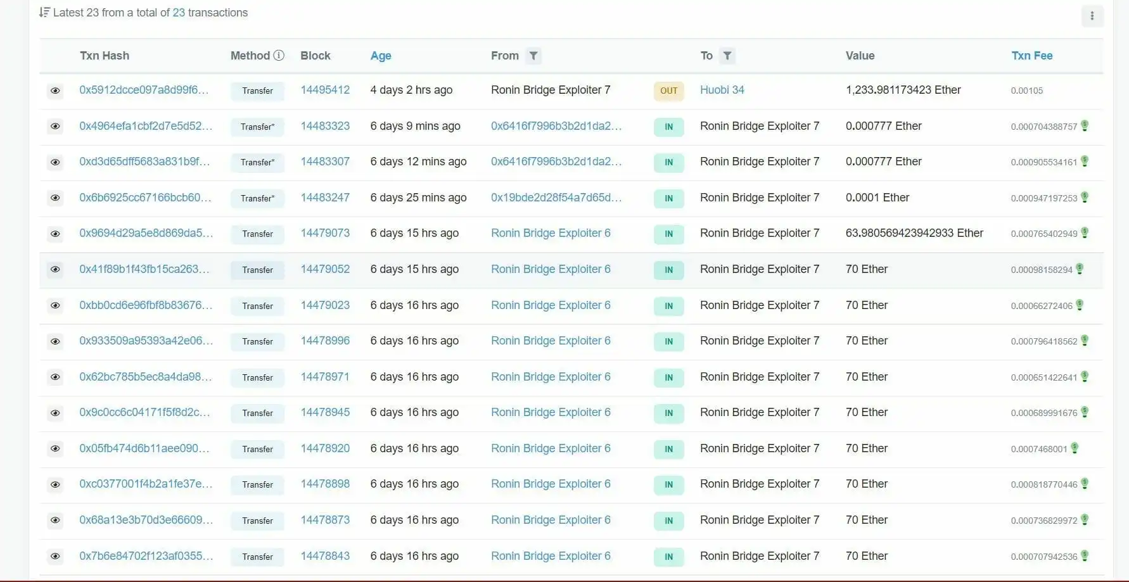
Task: Toggle eye preview for transaction 0x7b6e84702f123af0355
Action: (55, 557)
